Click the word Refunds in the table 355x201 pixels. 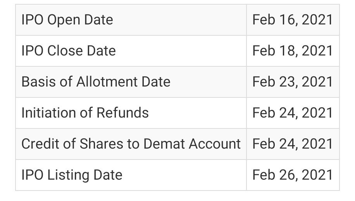click(122, 113)
